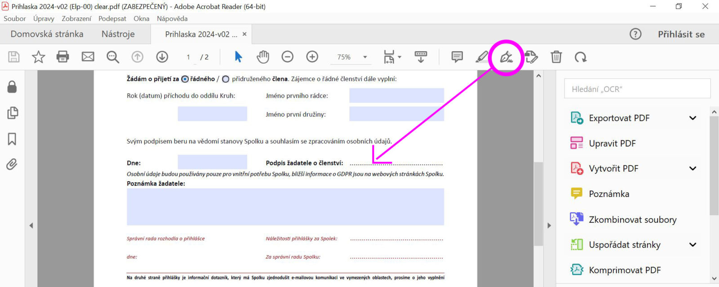The width and height of the screenshot is (719, 287).
Task: Expand the Uspořádat stránky chevron
Action: click(692, 244)
